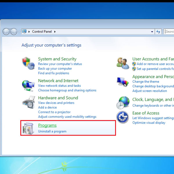Select View devices and printers

(x=56, y=103)
